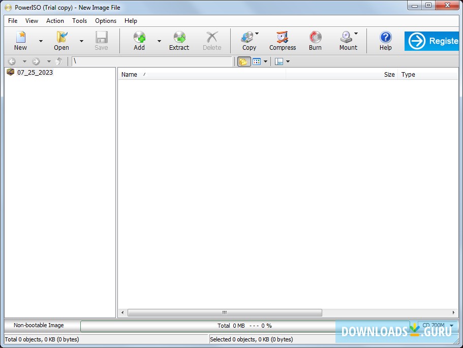Click the Forward navigation arrow icon
The image size is (463, 348).
point(36,61)
